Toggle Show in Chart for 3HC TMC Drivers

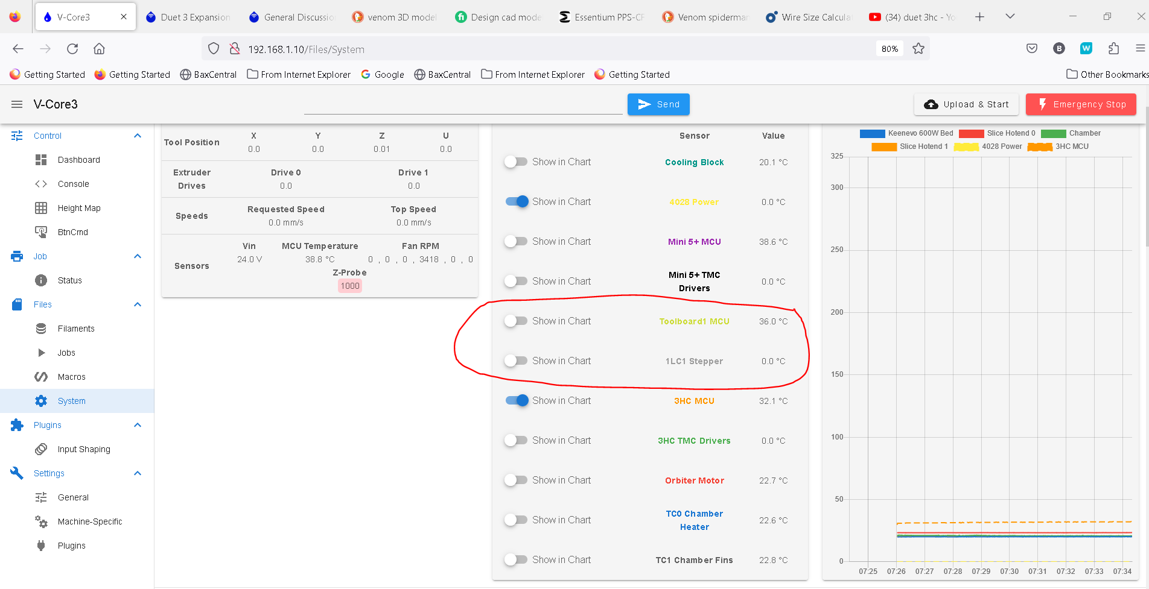(x=517, y=440)
